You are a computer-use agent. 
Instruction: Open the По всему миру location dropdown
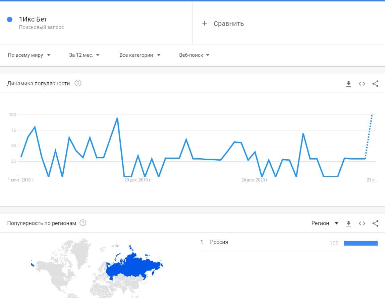pyautogui.click(x=29, y=55)
